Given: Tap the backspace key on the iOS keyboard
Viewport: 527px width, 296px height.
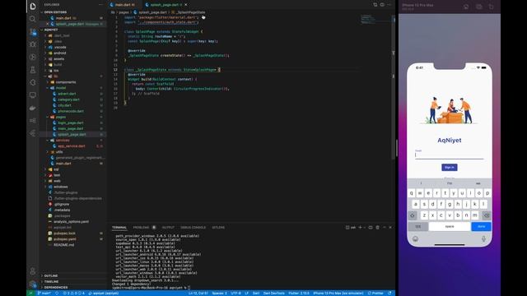Looking at the screenshot, I should 487,215.
